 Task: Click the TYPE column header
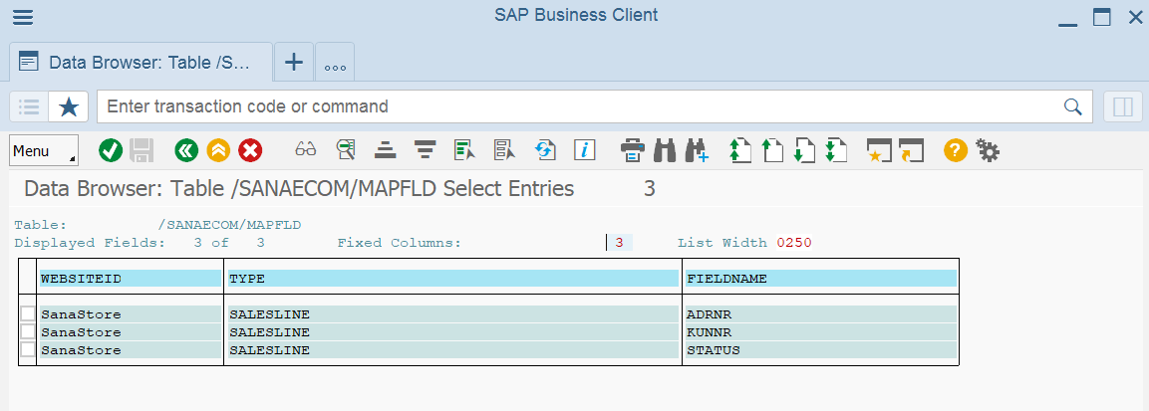(453, 279)
